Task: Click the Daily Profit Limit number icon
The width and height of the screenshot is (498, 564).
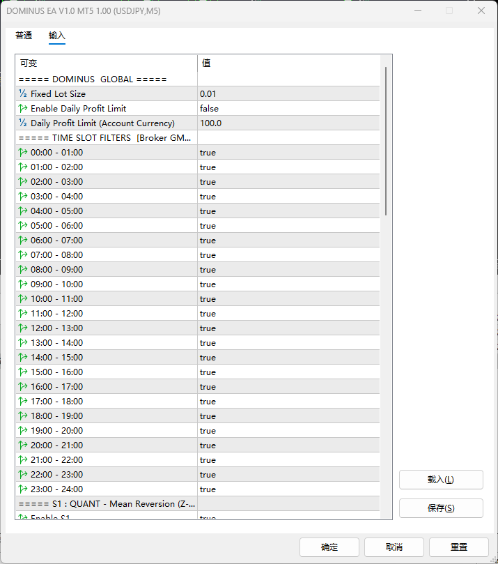Action: click(x=23, y=123)
